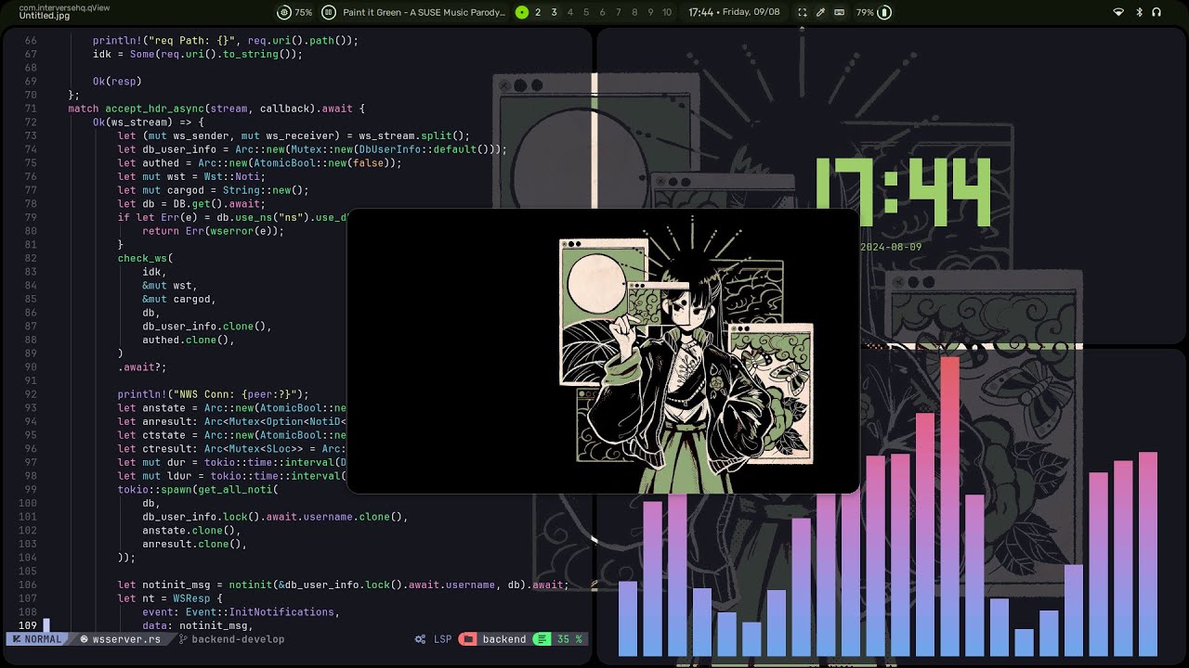Click the 'event: Event::InitNotifications,' line
The image size is (1189, 668).
[241, 612]
